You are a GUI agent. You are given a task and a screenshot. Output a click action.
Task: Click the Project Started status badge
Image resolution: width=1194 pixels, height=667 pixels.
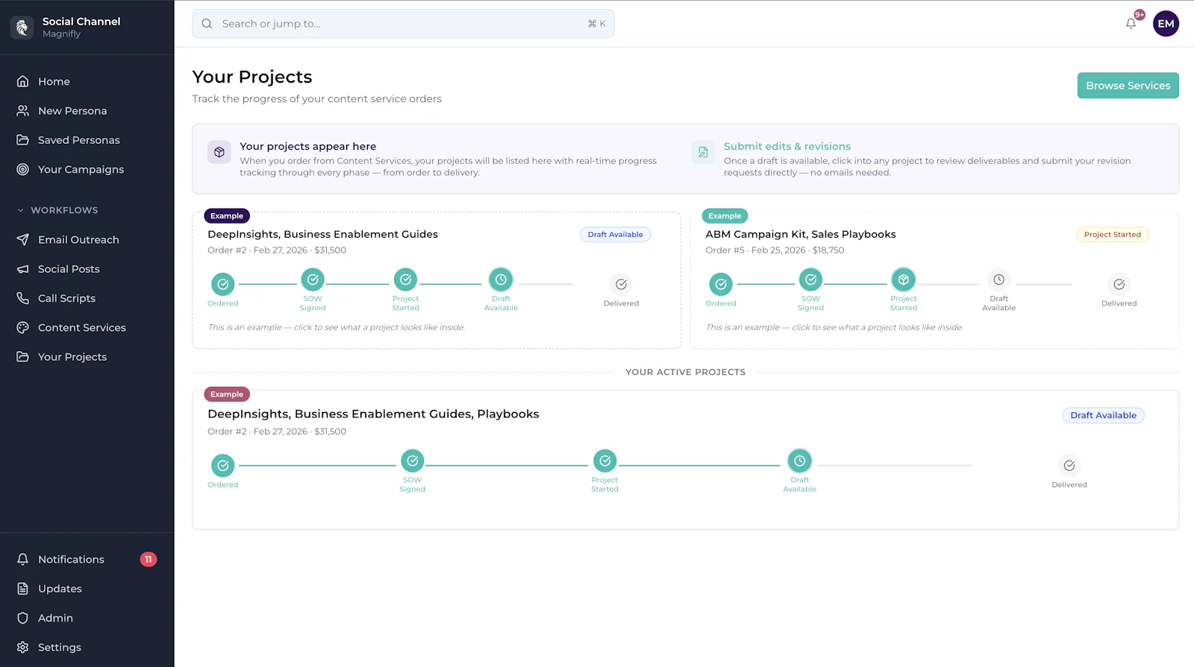coord(1112,234)
